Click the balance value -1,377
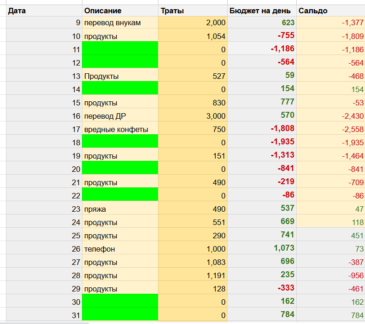The image size is (365, 324). click(331, 22)
